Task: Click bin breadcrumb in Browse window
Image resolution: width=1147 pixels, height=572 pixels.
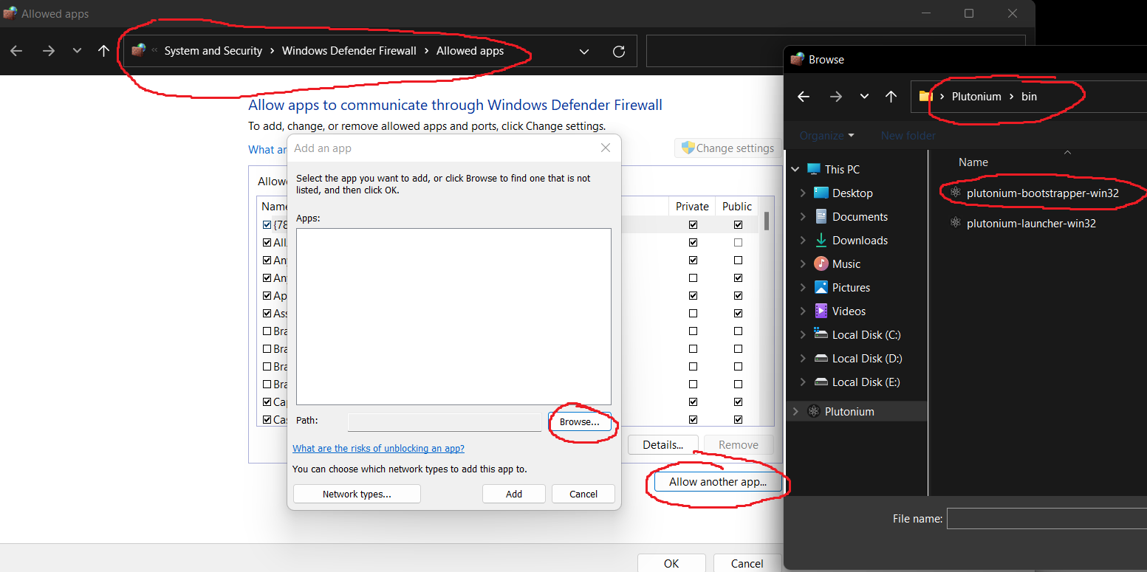Action: pos(1029,96)
